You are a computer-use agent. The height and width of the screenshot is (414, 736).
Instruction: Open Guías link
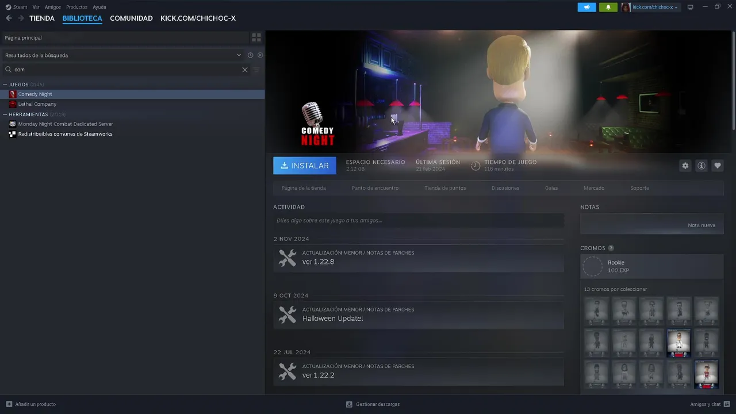click(x=551, y=188)
